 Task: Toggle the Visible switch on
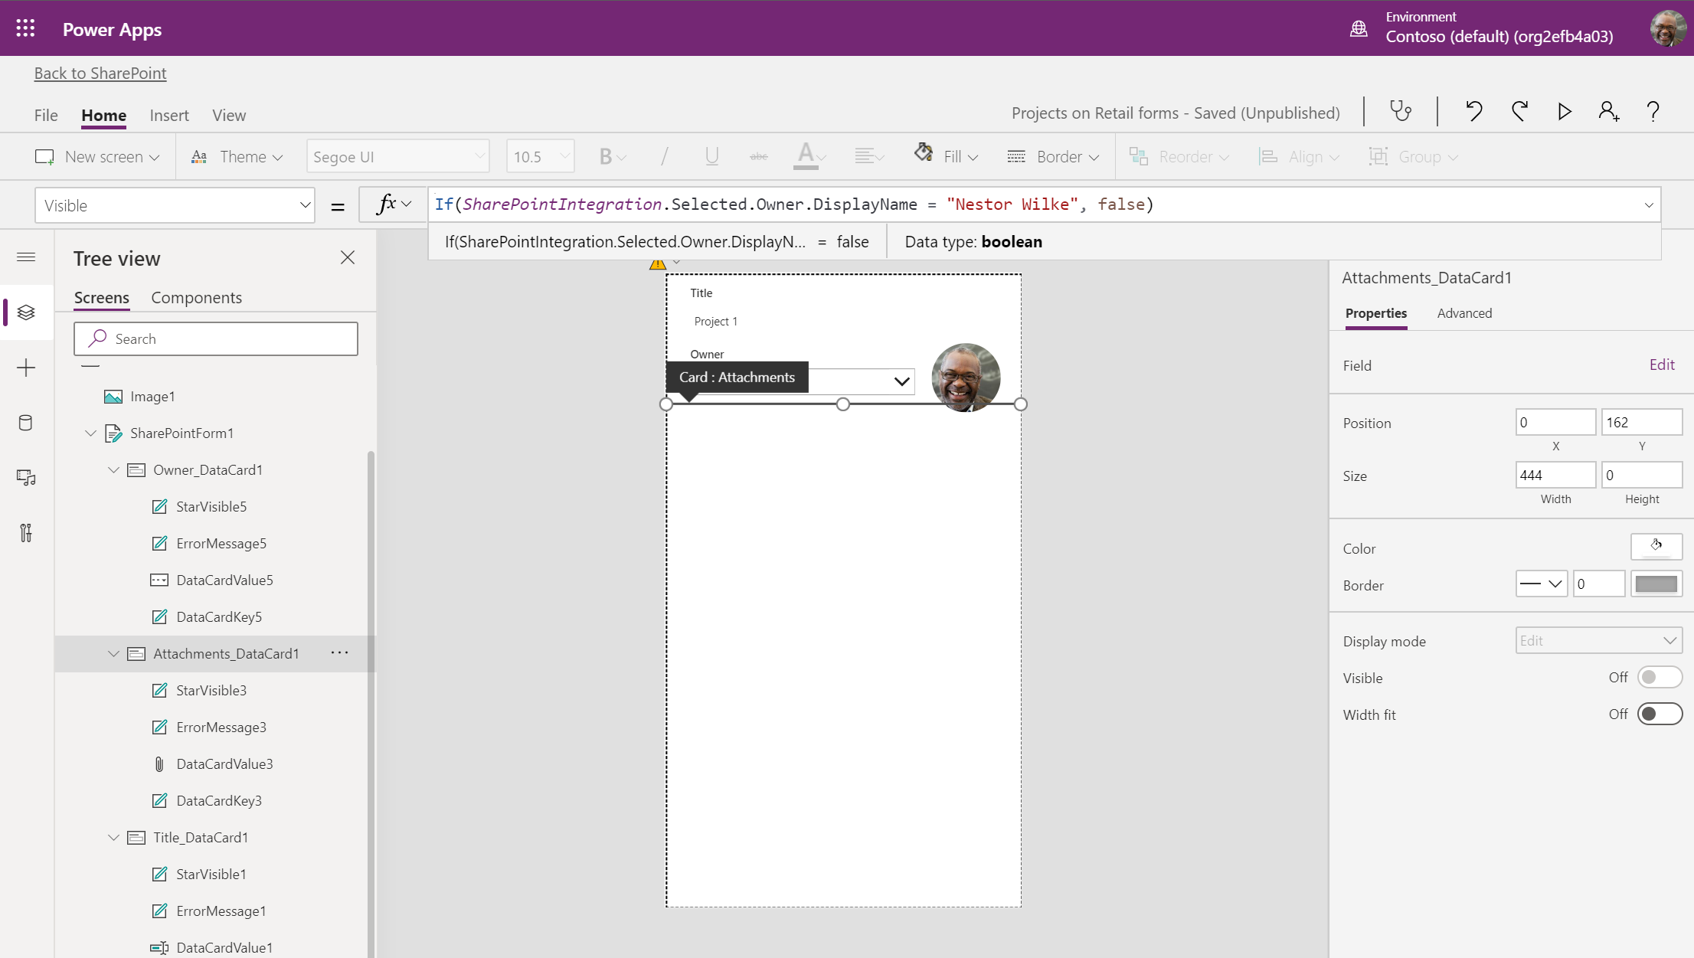(x=1659, y=678)
